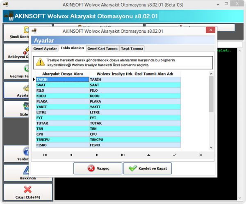Select SAAT cell in Akaryakıt Dosya Alanı column
246x204 pixels.
(x=62, y=85)
